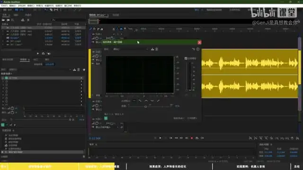Select the clip effects button in rack
Viewport: 303px width, 170px height.
(x=38, y=64)
